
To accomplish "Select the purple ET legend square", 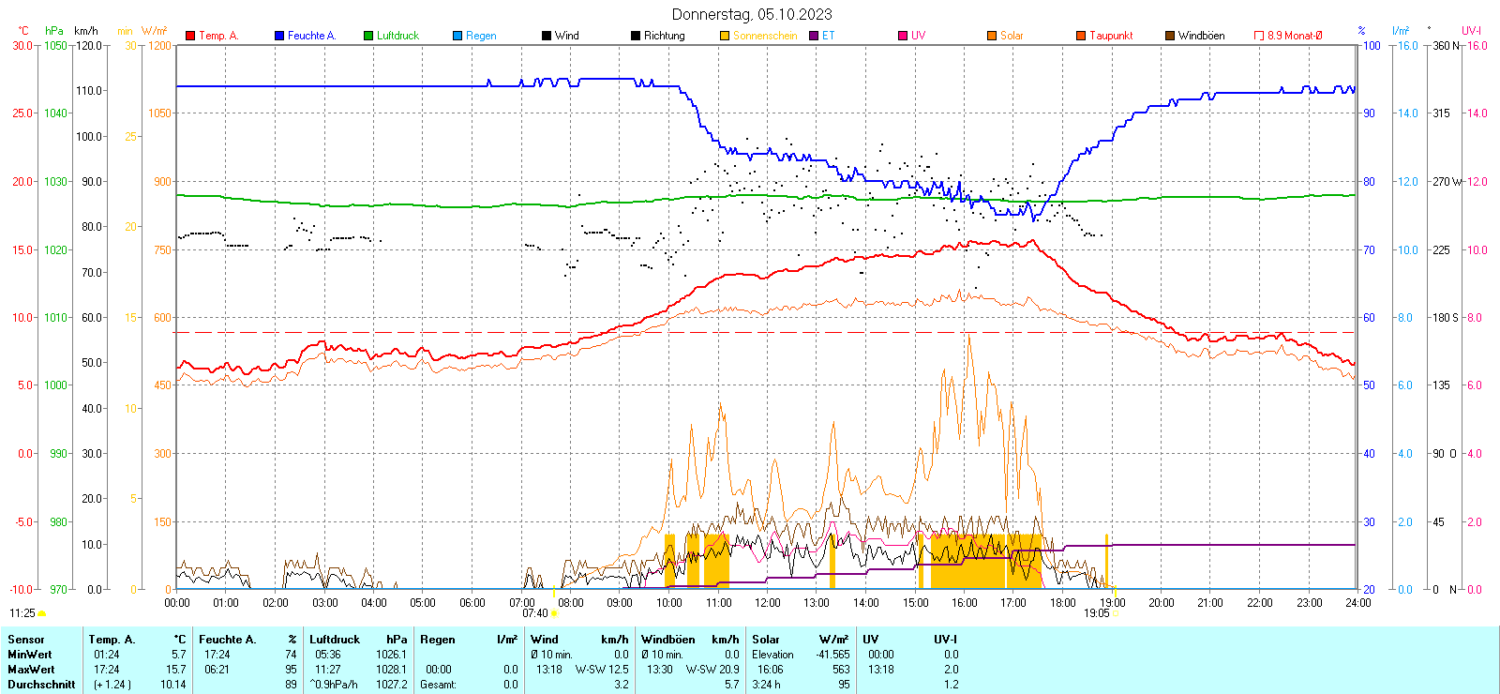I will coord(814,36).
